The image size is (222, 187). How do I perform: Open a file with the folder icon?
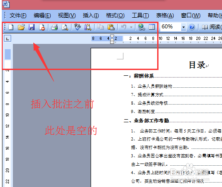(x=21, y=27)
